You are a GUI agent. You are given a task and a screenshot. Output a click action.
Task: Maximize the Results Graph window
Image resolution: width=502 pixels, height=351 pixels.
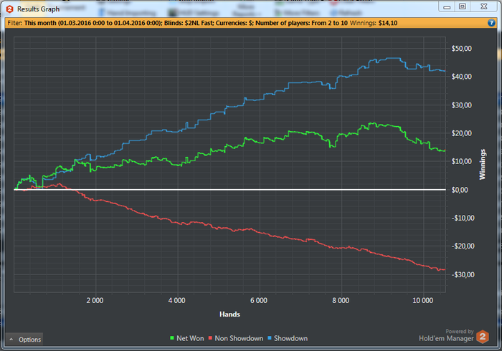point(463,6)
